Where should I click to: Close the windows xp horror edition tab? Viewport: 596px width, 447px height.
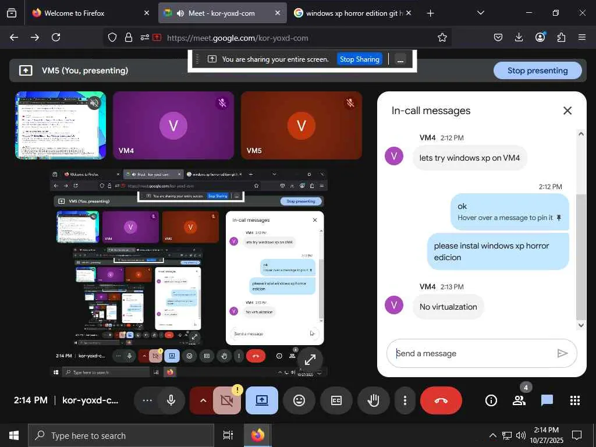click(409, 13)
